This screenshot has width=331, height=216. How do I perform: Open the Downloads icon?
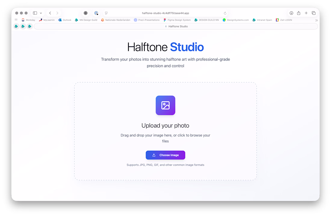pyautogui.click(x=291, y=13)
